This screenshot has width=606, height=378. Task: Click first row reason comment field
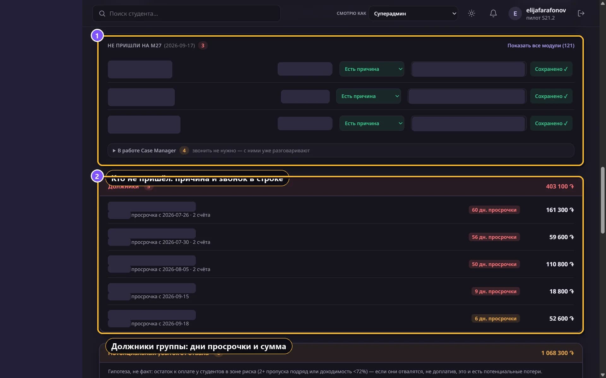(468, 69)
